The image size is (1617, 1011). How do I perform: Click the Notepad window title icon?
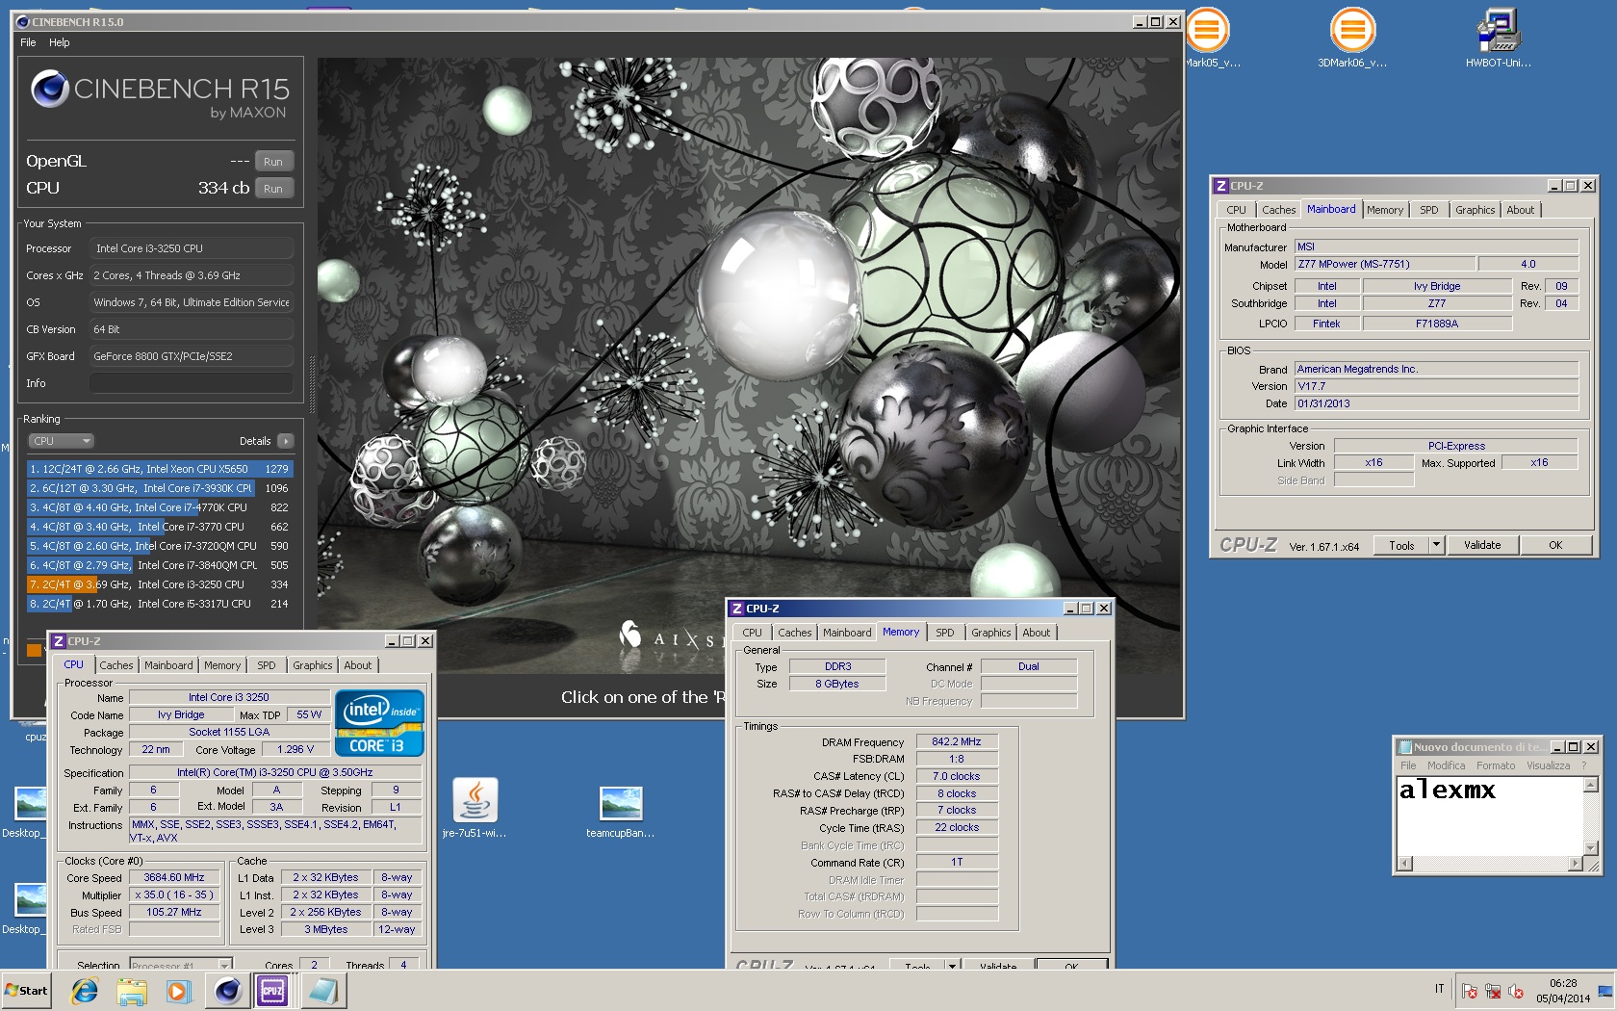1405,747
